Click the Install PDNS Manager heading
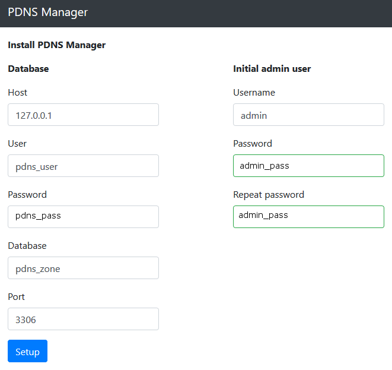392x370 pixels. [x=56, y=45]
